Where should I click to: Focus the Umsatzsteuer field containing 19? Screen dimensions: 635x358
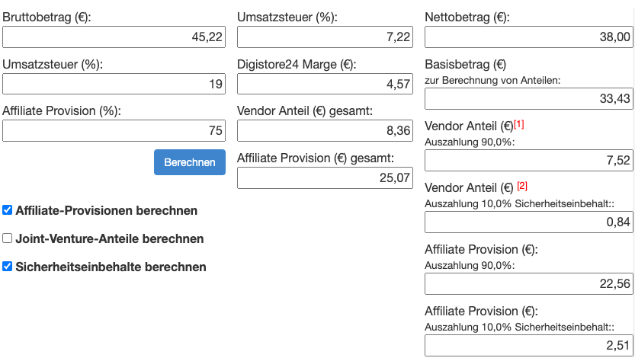tap(114, 84)
